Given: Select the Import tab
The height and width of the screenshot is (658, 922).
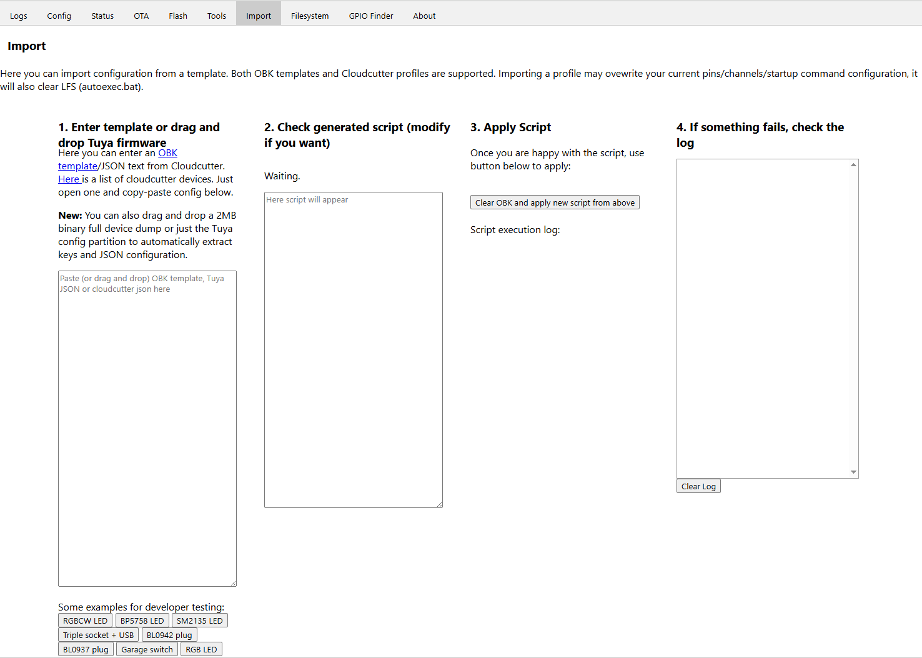Looking at the screenshot, I should [x=259, y=16].
